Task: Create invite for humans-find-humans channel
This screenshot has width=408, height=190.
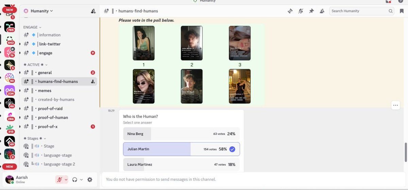Action: tap(93, 82)
